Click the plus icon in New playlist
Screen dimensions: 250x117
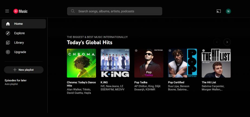click(x=15, y=70)
